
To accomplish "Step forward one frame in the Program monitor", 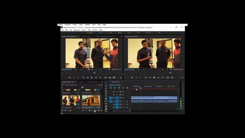I will pyautogui.click(x=158, y=77).
